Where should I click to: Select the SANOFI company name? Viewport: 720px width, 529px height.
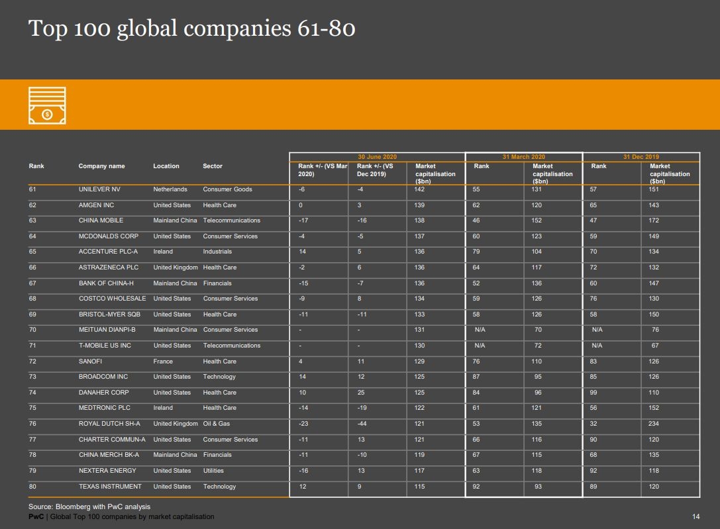click(x=91, y=361)
